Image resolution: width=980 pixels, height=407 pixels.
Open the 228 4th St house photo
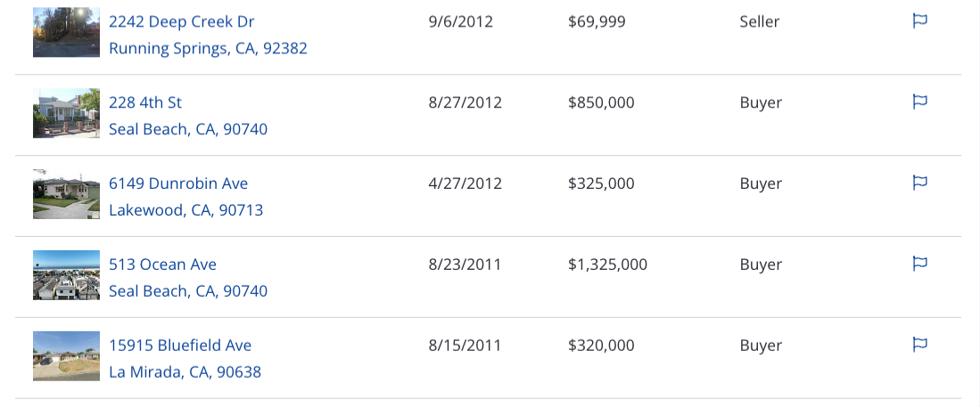pos(66,113)
